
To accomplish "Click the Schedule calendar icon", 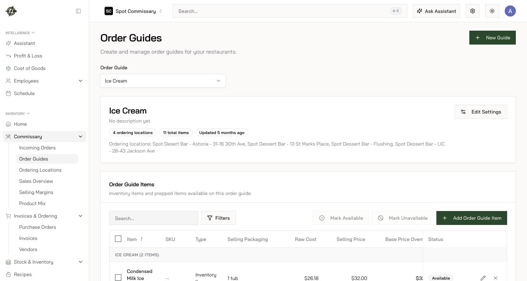I will coord(8,93).
